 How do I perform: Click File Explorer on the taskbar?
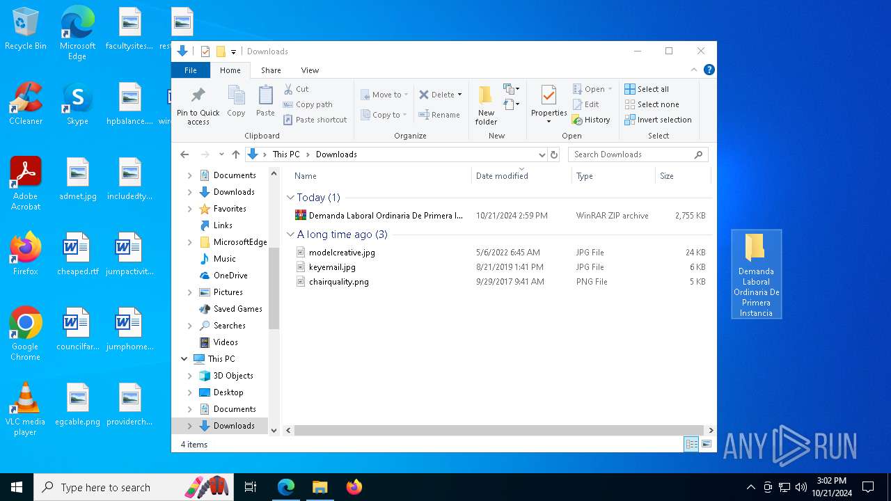(320, 487)
